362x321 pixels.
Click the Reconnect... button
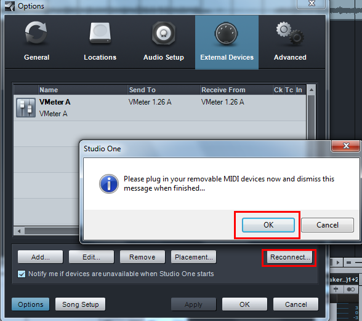pos(290,257)
